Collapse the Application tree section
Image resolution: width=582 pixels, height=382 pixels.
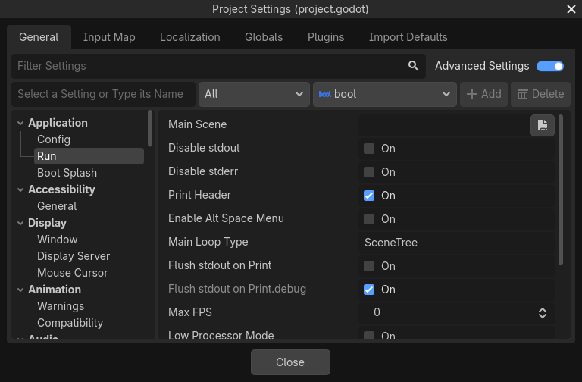click(20, 123)
